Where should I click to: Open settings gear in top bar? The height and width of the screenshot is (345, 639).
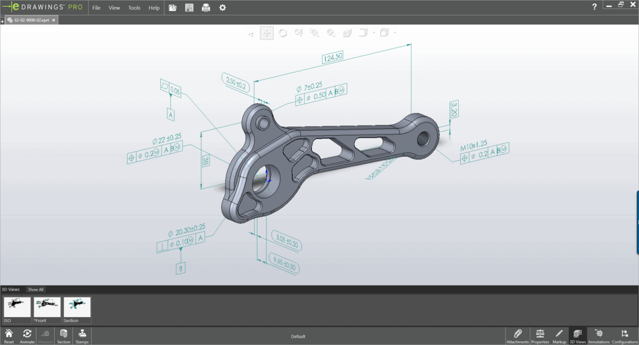tap(222, 8)
